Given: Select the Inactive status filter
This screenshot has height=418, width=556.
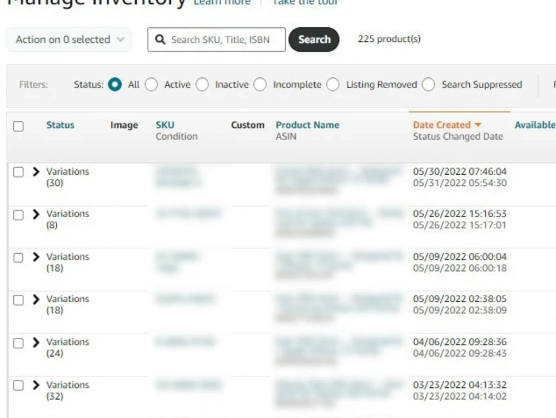Looking at the screenshot, I should 202,85.
